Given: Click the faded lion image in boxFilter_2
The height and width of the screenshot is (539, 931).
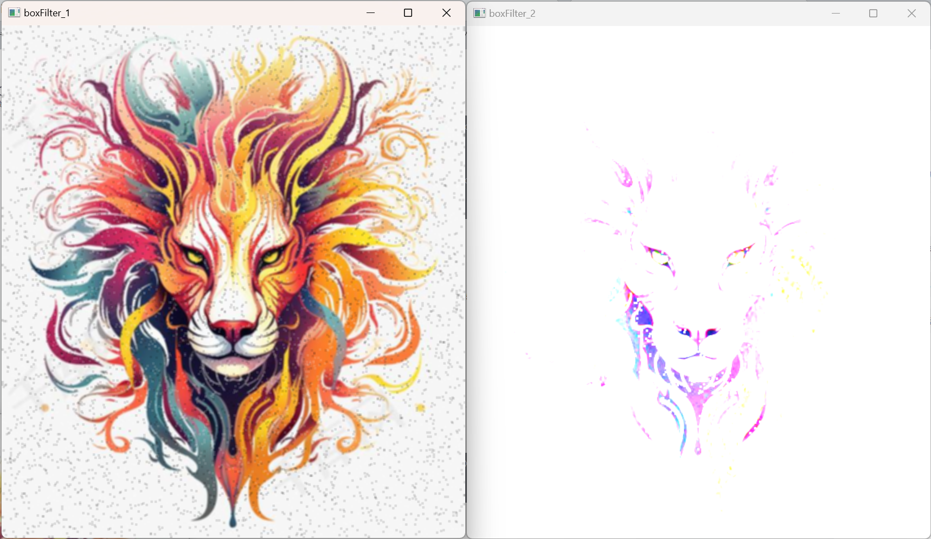Looking at the screenshot, I should point(698,282).
